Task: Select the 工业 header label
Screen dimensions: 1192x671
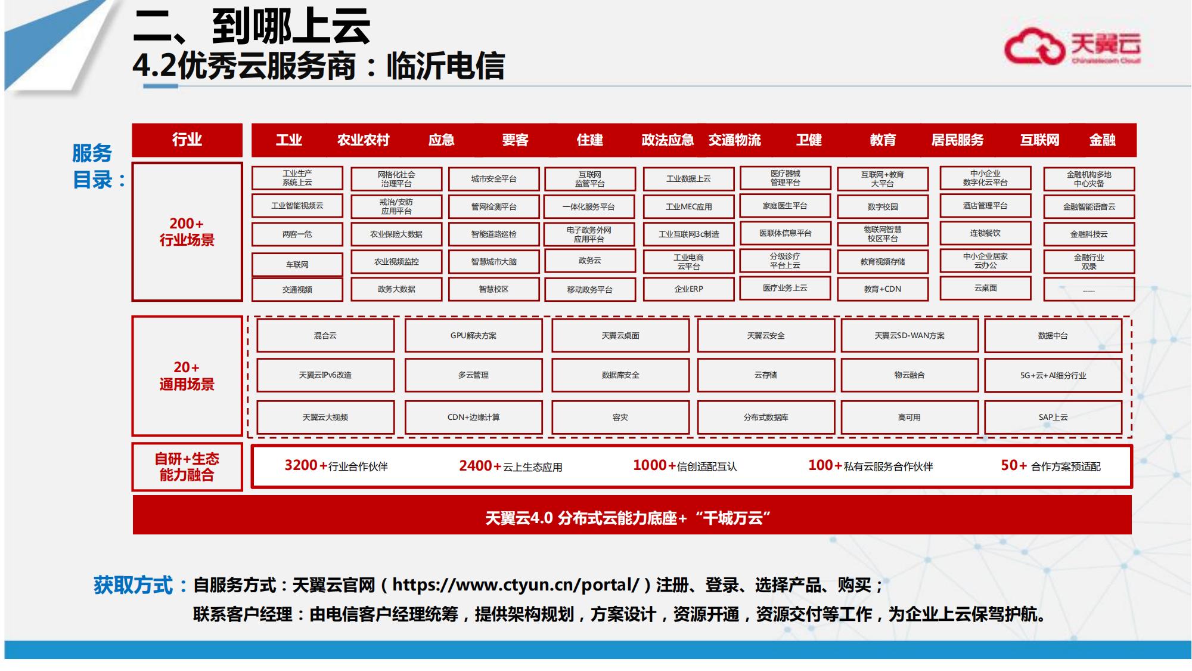Action: click(288, 140)
